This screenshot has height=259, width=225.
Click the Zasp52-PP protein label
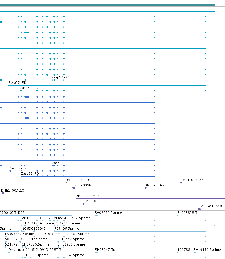[61, 163]
